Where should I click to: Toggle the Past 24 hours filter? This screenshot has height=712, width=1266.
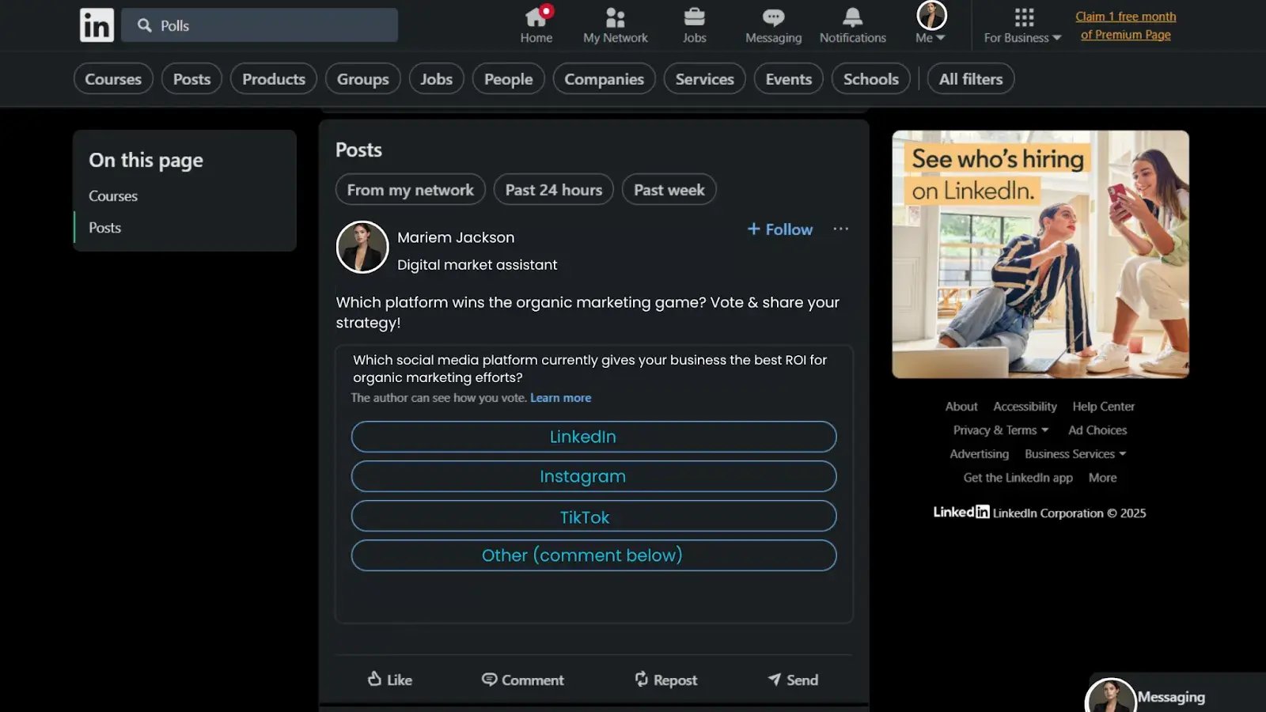[x=553, y=190]
